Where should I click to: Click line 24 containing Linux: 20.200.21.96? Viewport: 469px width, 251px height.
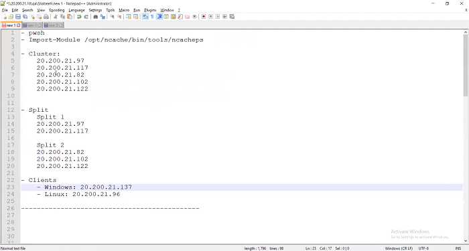(242, 194)
